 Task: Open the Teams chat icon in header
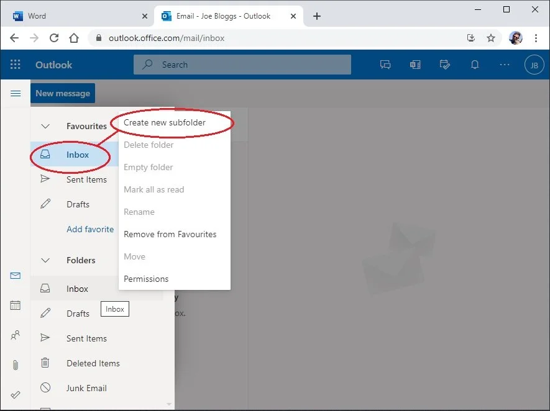tap(385, 65)
